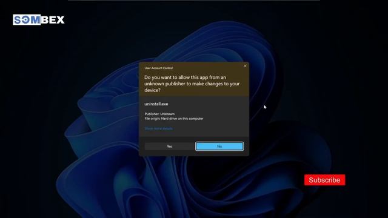
Task: Click the User Account Control title text
Action: (159, 68)
